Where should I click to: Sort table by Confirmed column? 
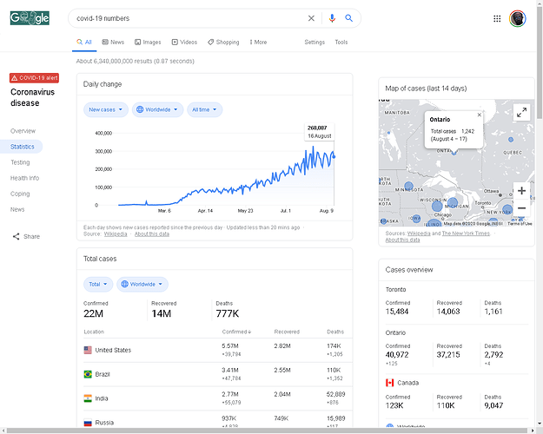pyautogui.click(x=236, y=332)
